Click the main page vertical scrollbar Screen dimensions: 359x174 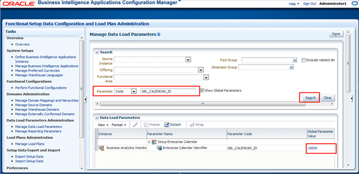click(x=348, y=63)
